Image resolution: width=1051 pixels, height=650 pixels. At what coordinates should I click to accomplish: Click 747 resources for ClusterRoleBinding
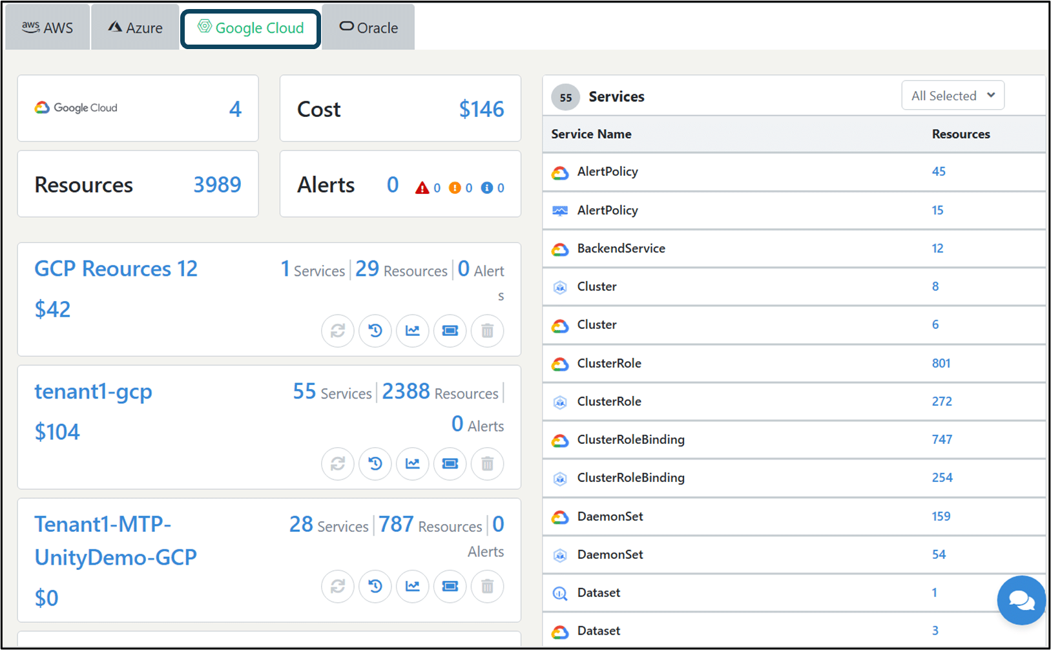[942, 439]
